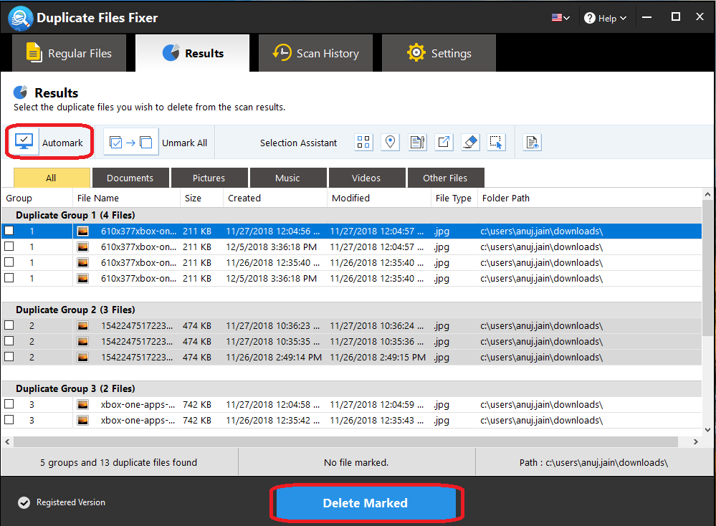This screenshot has width=716, height=526.
Task: Check Group 2 file created 11/26/2018 2:49:14 PM
Action: point(9,357)
